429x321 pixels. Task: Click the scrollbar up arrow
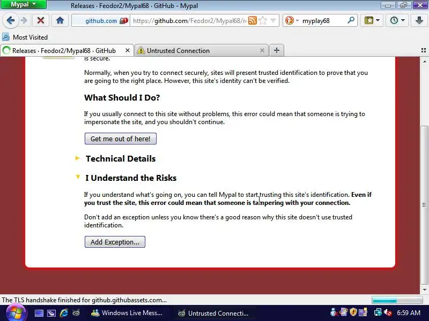click(x=424, y=62)
